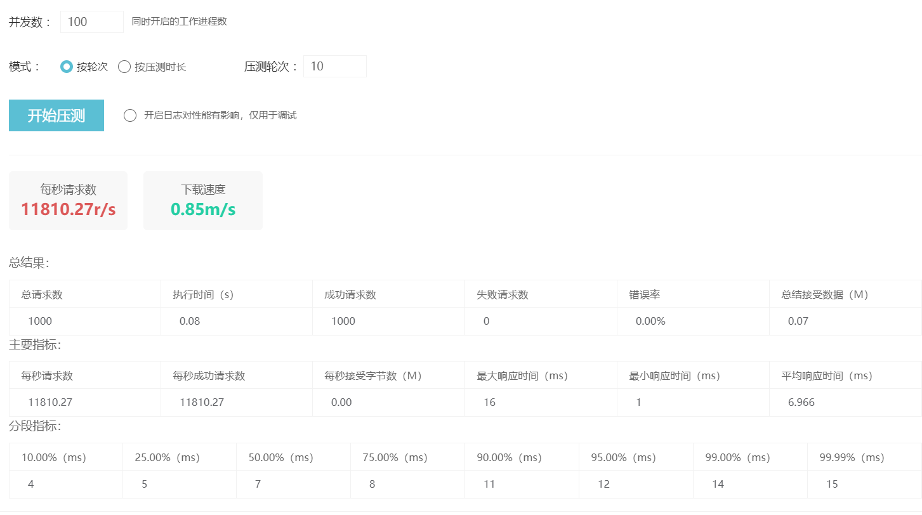This screenshot has height=515, width=922.
Task: Click the 1000 value under 成功请求数
Action: (x=343, y=321)
